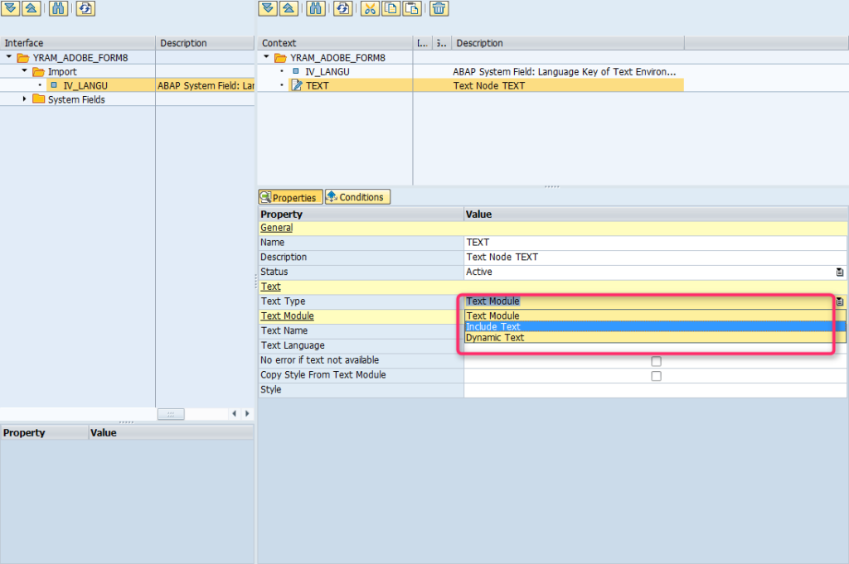Click Description column header in Context panel
This screenshot has width=849, height=564.
pyautogui.click(x=568, y=43)
